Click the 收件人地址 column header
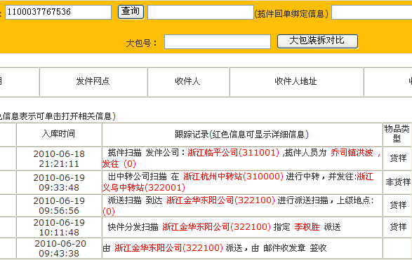 coord(296,81)
